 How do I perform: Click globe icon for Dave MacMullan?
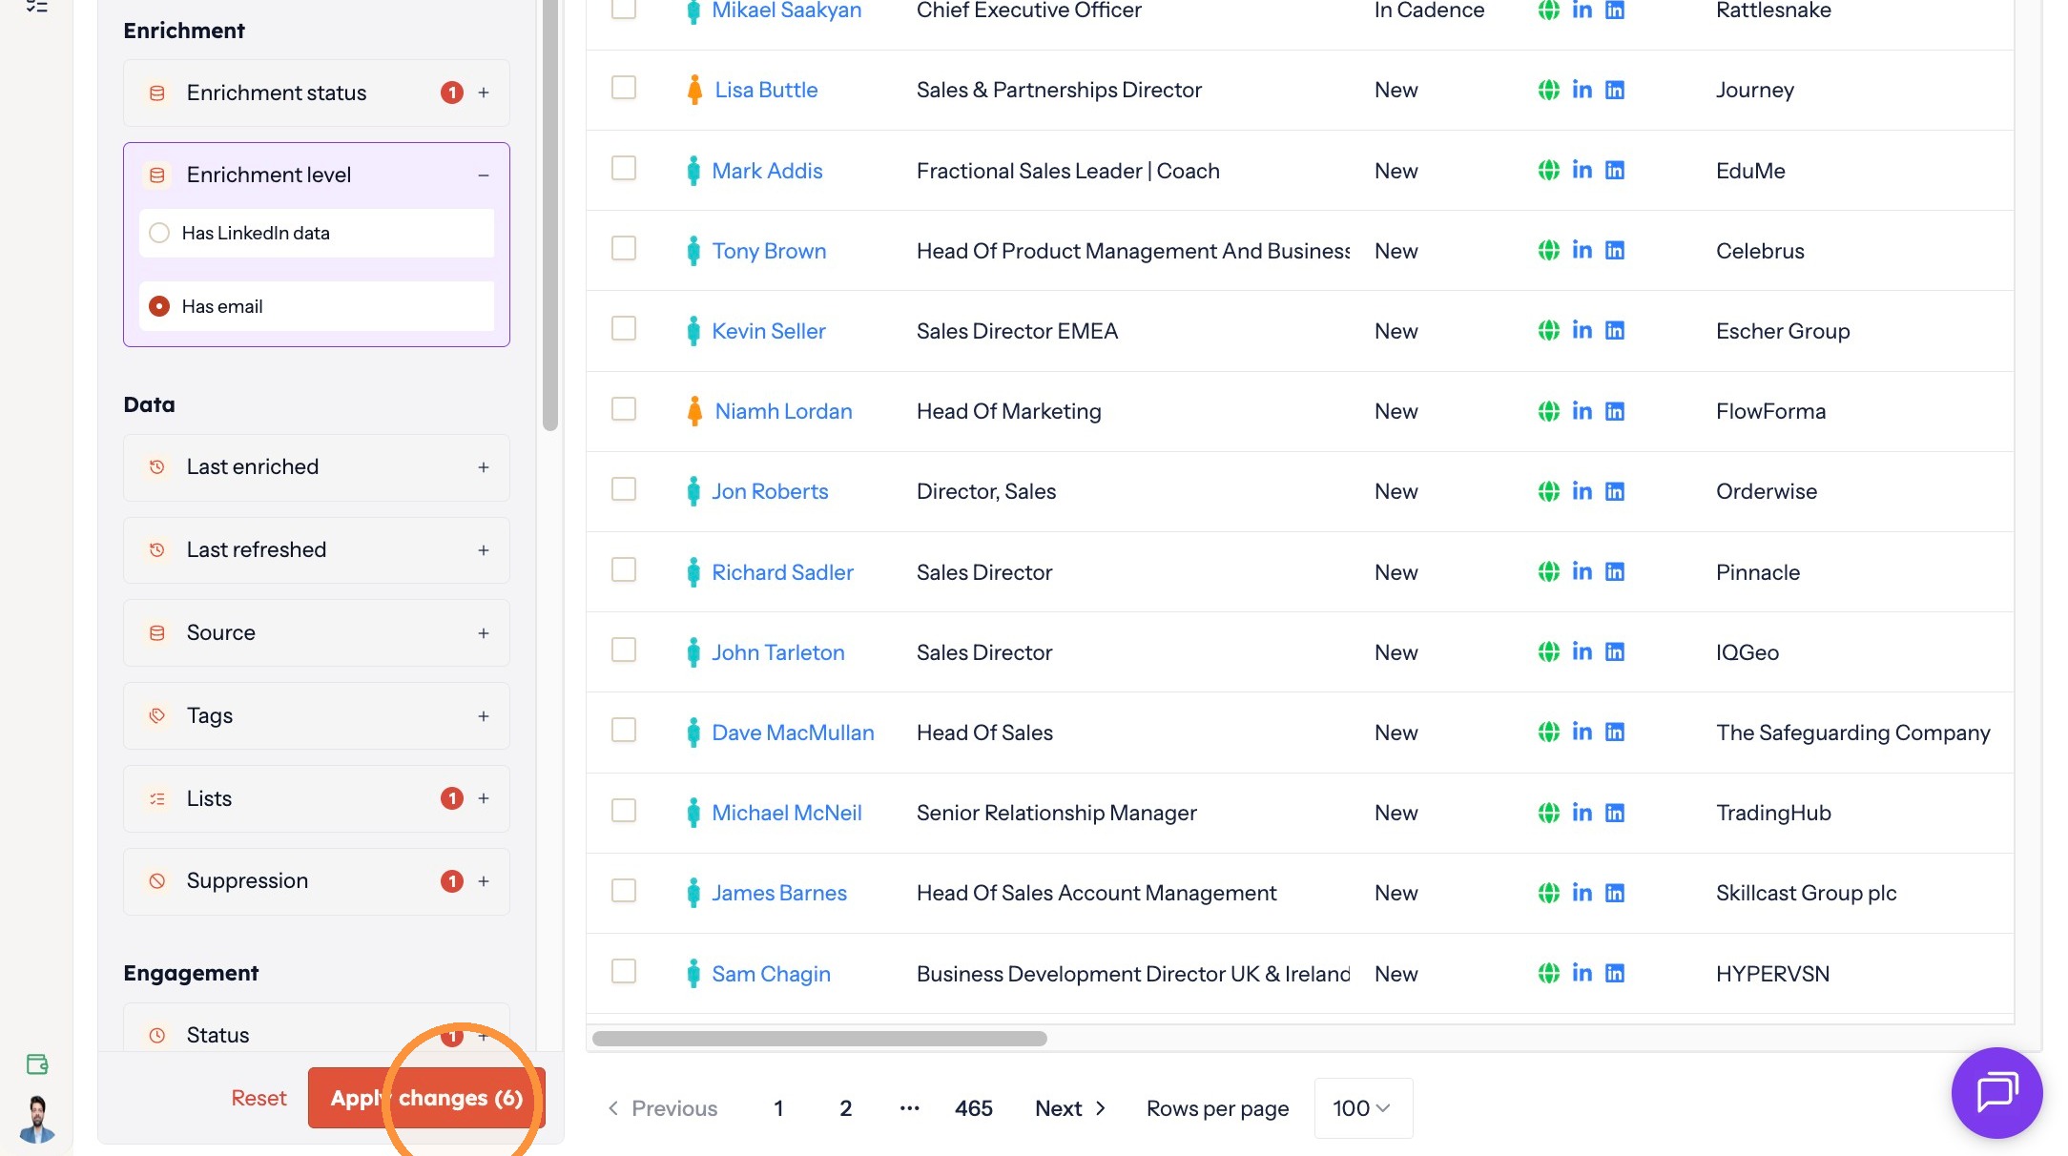pos(1548,732)
